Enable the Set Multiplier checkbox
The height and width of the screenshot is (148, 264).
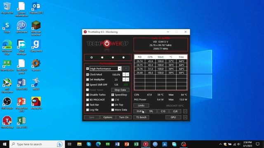[87, 79]
